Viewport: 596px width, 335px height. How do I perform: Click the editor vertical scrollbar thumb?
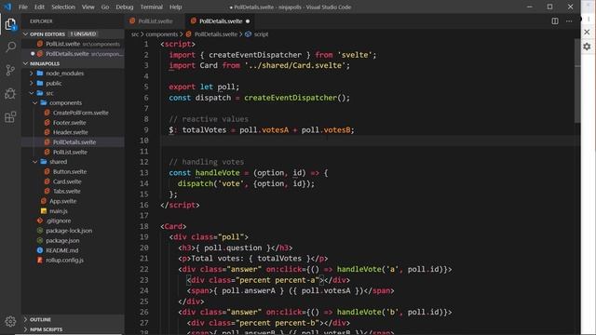(577, 82)
